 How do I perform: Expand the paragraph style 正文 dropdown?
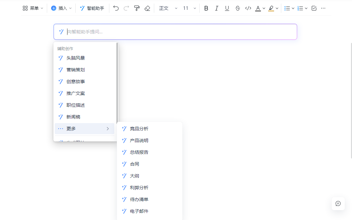tap(168, 8)
